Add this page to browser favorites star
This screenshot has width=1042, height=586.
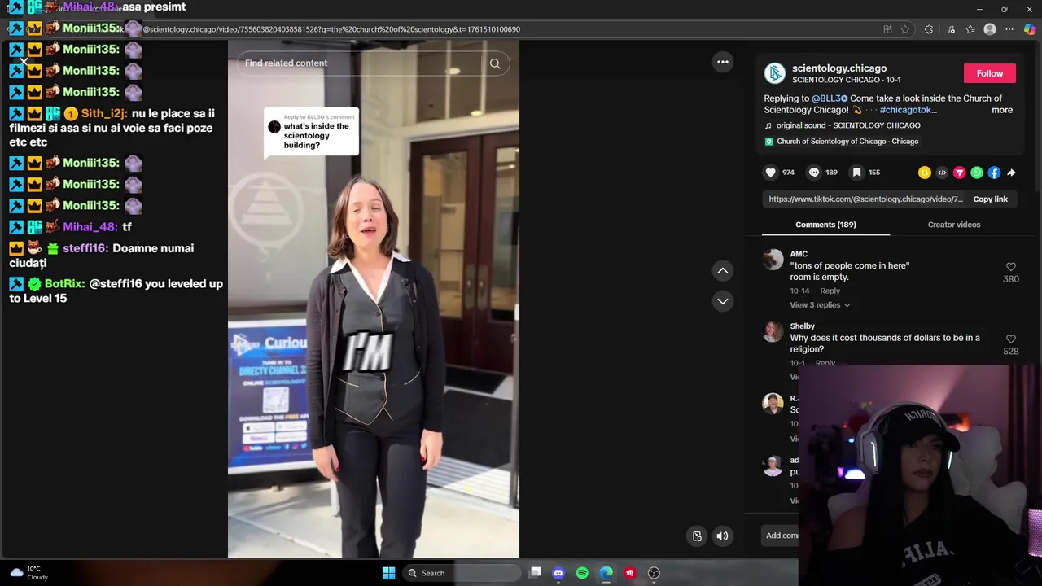tap(905, 29)
